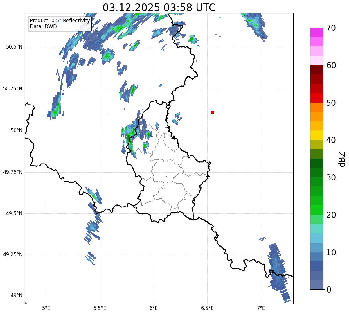
Task: Click the bright red colorbar segment above 50
Action: [x=317, y=98]
